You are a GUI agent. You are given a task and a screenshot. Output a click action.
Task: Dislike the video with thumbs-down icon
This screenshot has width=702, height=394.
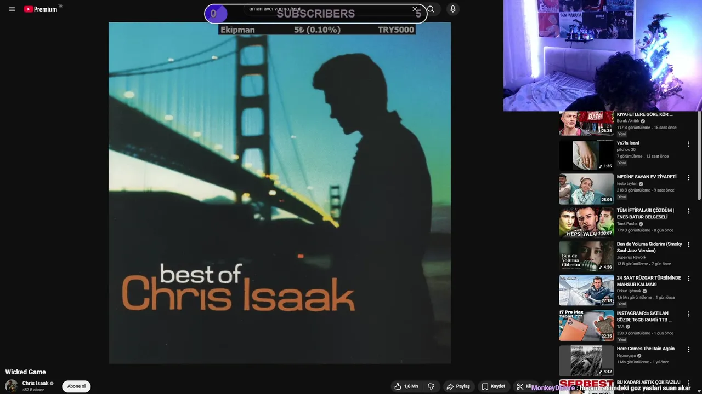click(431, 386)
